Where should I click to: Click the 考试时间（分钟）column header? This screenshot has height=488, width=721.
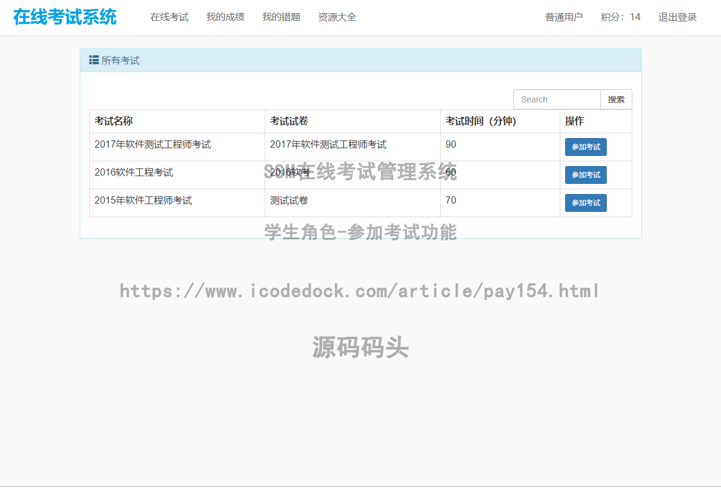click(483, 121)
